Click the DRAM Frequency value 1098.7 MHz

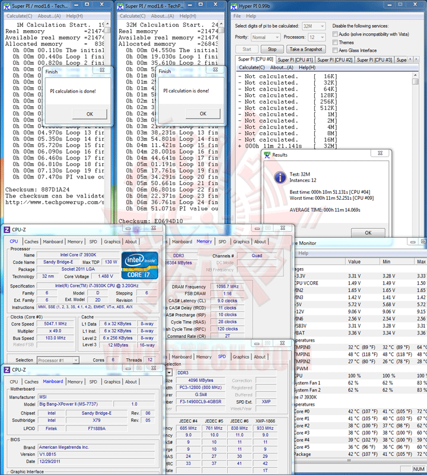(x=227, y=286)
